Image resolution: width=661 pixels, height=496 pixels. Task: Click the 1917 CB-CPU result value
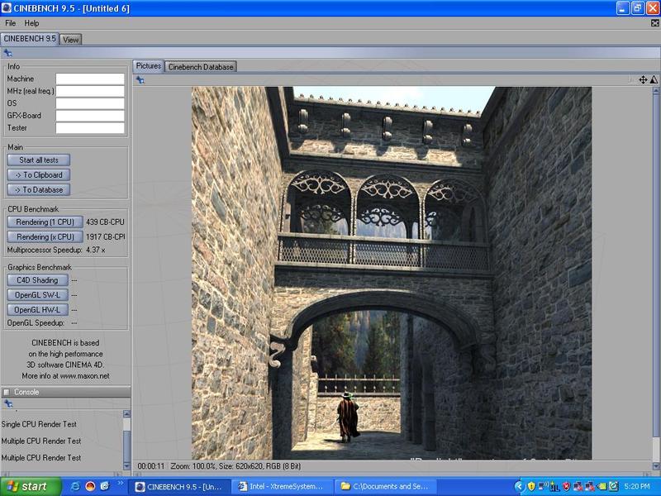pos(106,237)
